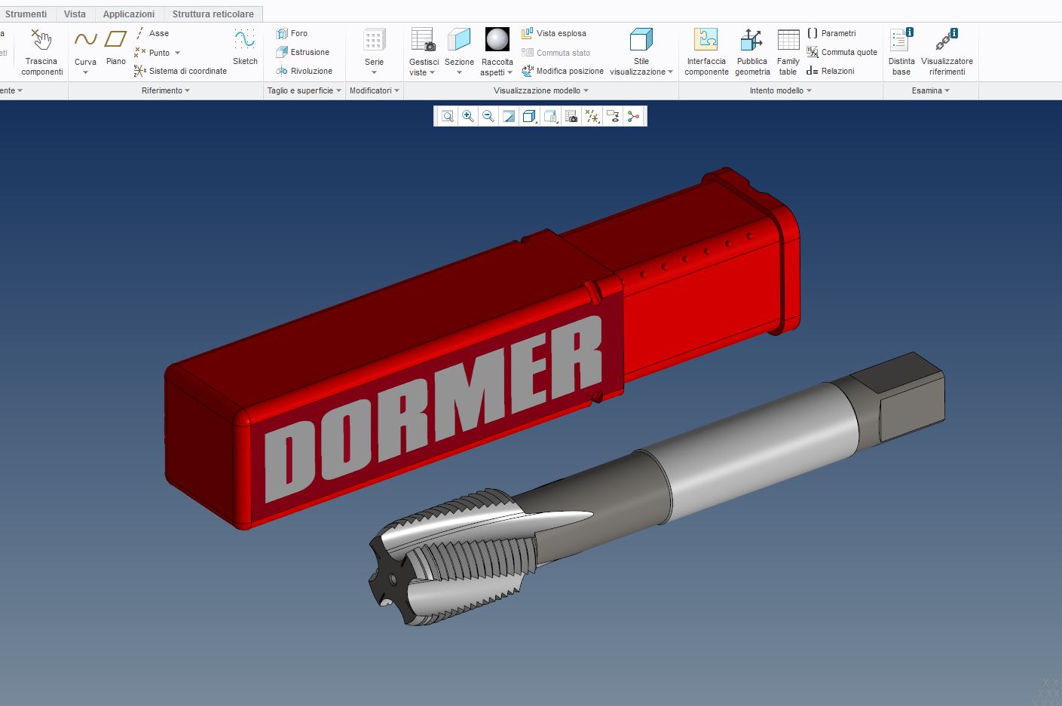Open display style cube in graphics toolbar
Image resolution: width=1062 pixels, height=706 pixels.
pyautogui.click(x=530, y=116)
